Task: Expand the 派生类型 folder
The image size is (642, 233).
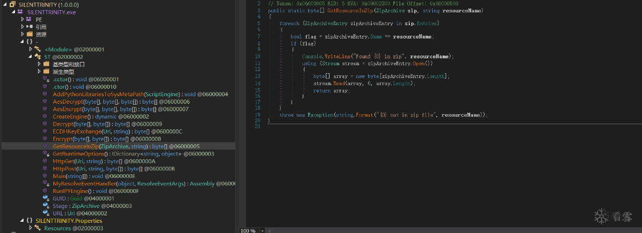Action: point(39,72)
